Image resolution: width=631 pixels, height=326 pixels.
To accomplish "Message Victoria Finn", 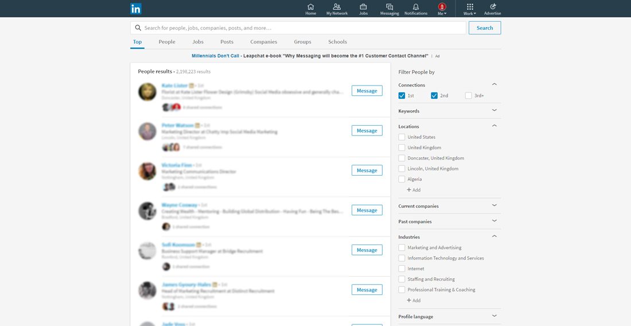I will [x=367, y=170].
